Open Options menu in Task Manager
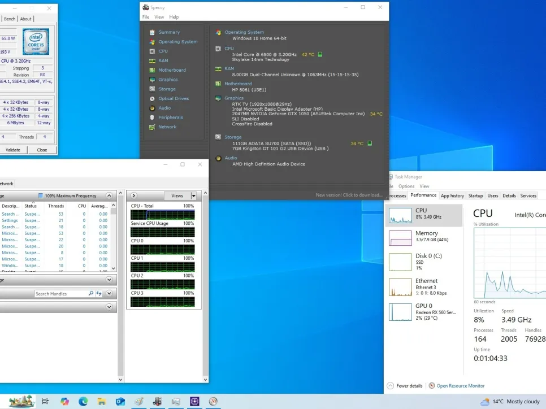This screenshot has height=409, width=546. (406, 186)
